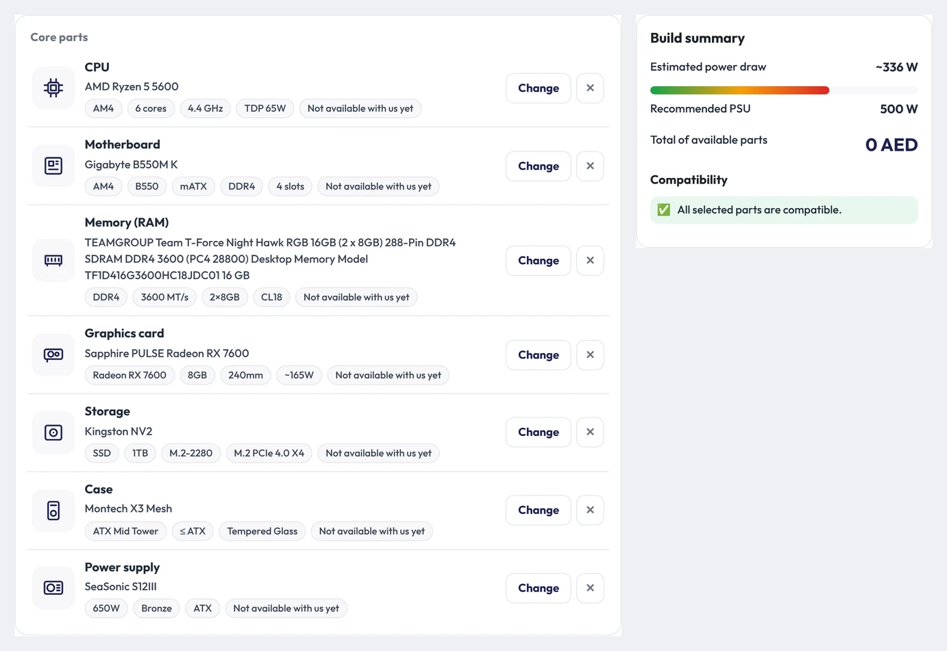Click the 'Sapphire PULSE Radeon RX 7600' name

[x=167, y=353]
